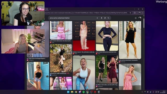This screenshot has height=94, width=167.
Task: Show hidden system tray icons
Action: click(142, 92)
